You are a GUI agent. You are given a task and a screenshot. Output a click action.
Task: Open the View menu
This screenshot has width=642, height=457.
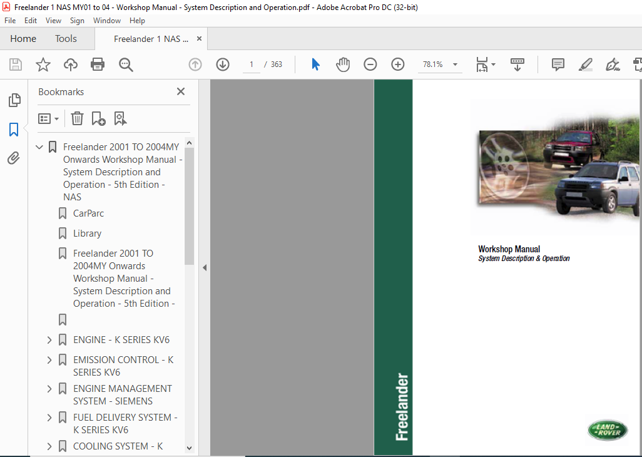53,21
